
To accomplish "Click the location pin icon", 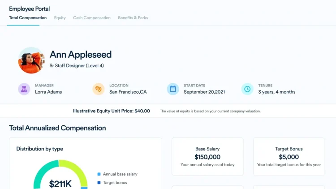I will pyautogui.click(x=99, y=89).
